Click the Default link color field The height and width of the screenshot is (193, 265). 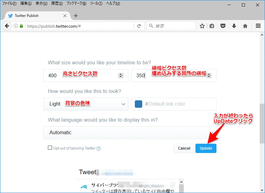tap(174, 104)
